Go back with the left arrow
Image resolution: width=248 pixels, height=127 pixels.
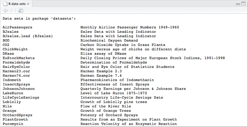tap(5, 11)
